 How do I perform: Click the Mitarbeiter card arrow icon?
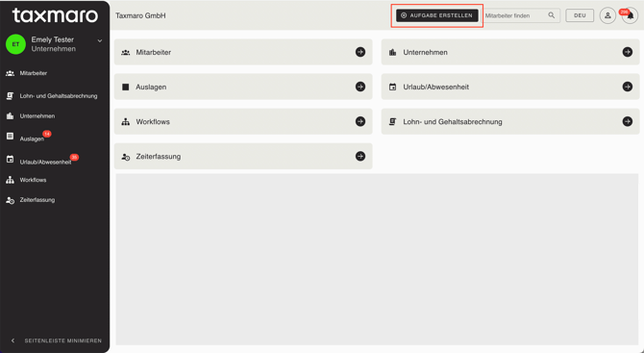[x=360, y=52]
